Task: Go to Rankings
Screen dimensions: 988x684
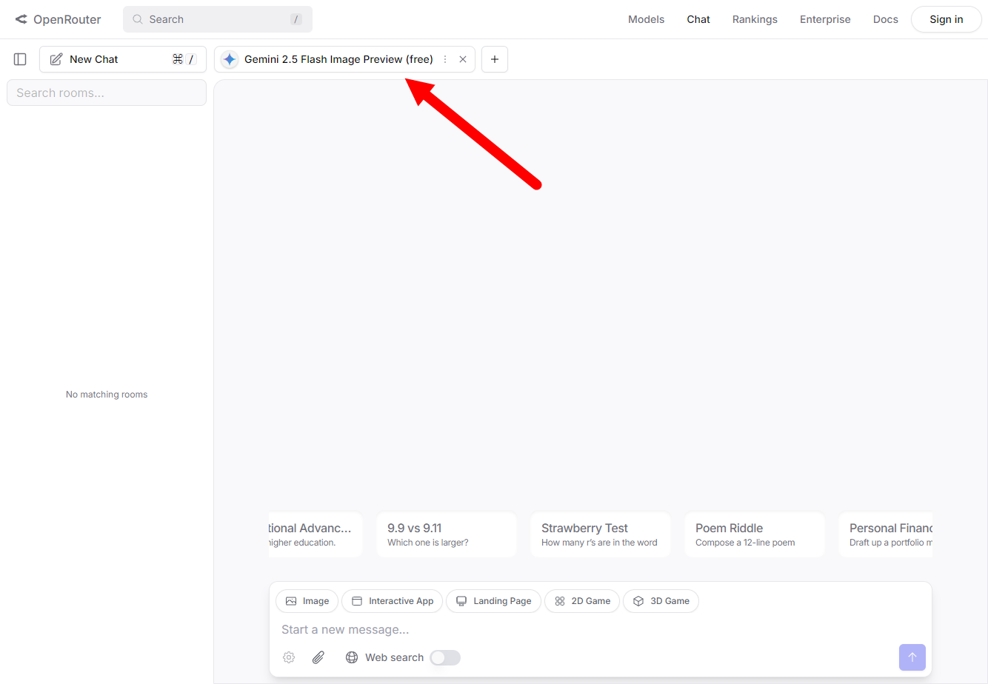Action: [755, 19]
